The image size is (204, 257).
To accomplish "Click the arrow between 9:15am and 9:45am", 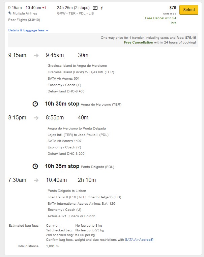I will pos(36,56).
